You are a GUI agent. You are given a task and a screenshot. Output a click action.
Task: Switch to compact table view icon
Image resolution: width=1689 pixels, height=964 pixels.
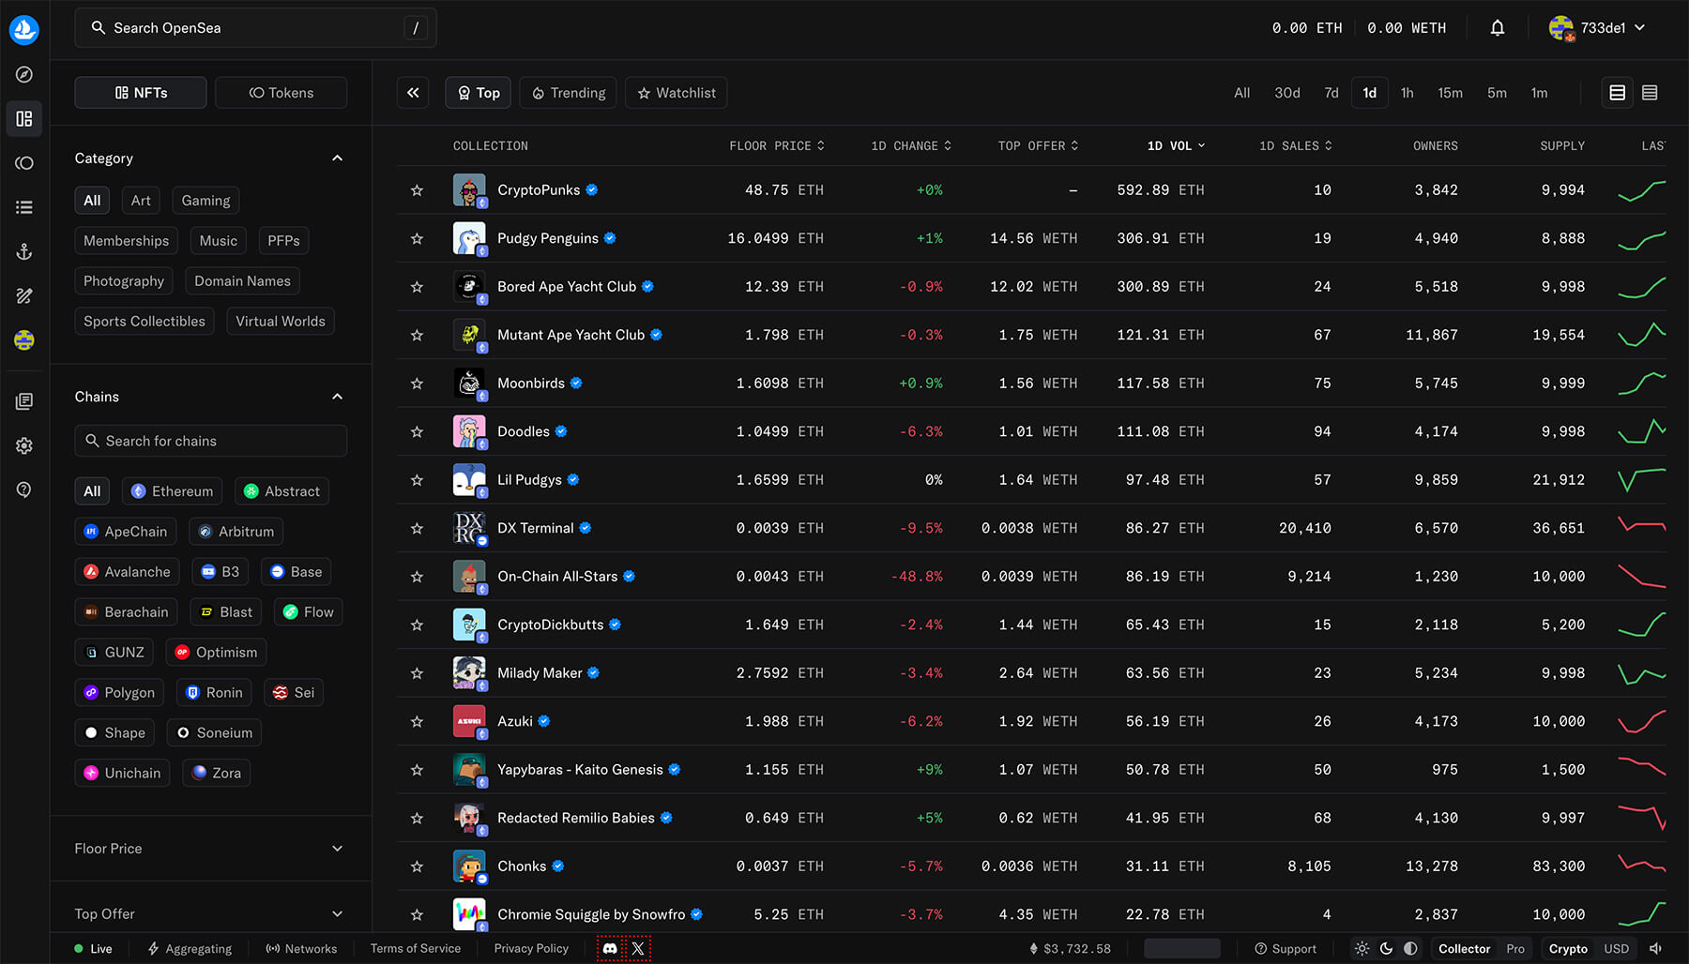coord(1650,93)
